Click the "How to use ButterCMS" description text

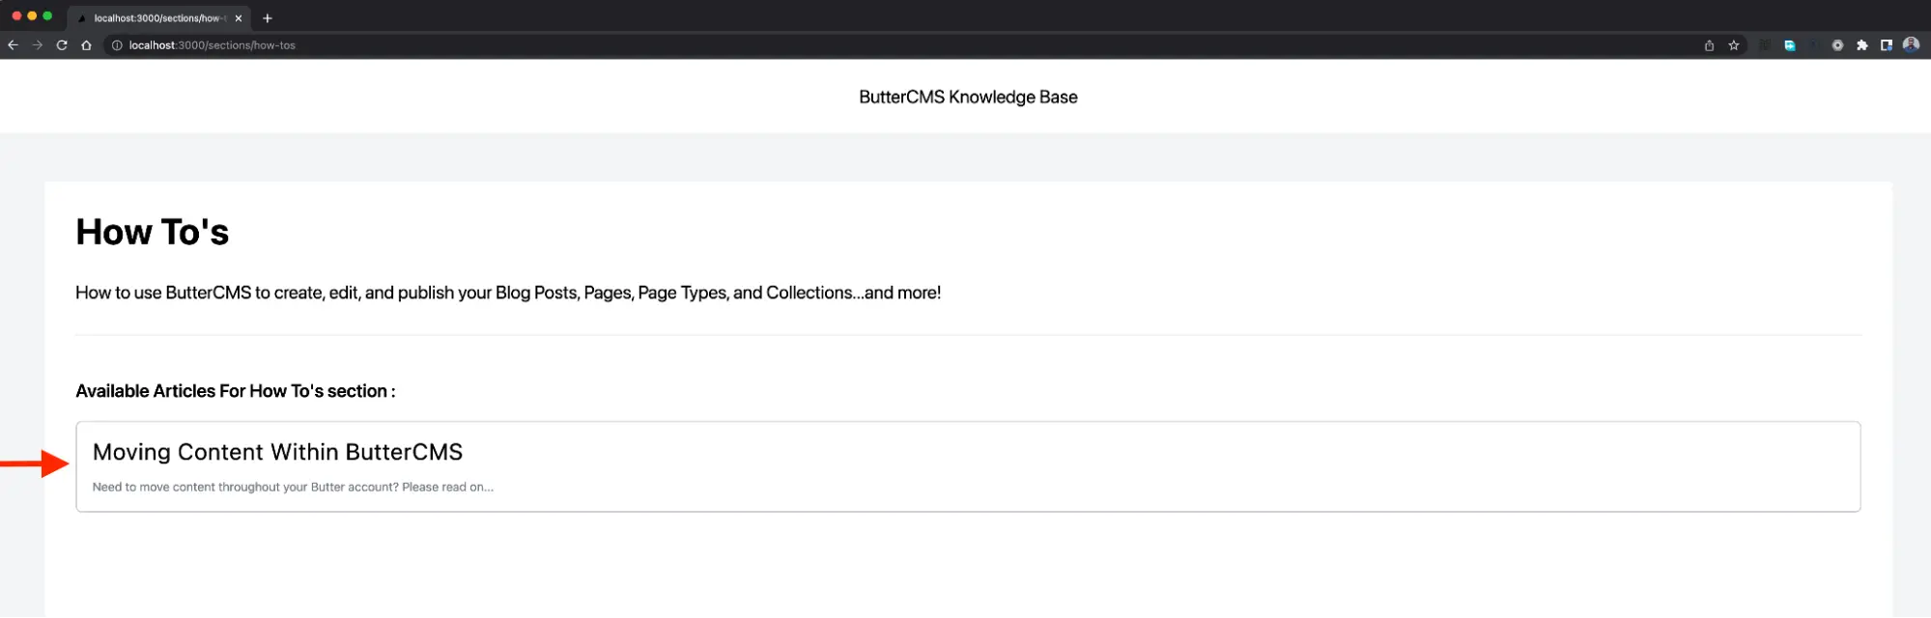pos(508,293)
